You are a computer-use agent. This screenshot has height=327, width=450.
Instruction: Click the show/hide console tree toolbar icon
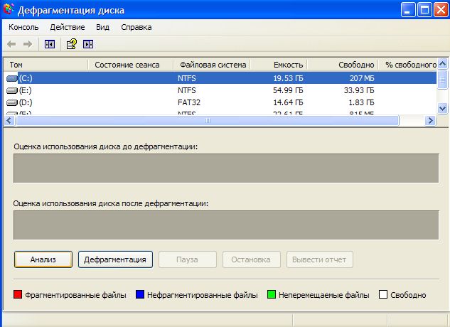(50, 44)
